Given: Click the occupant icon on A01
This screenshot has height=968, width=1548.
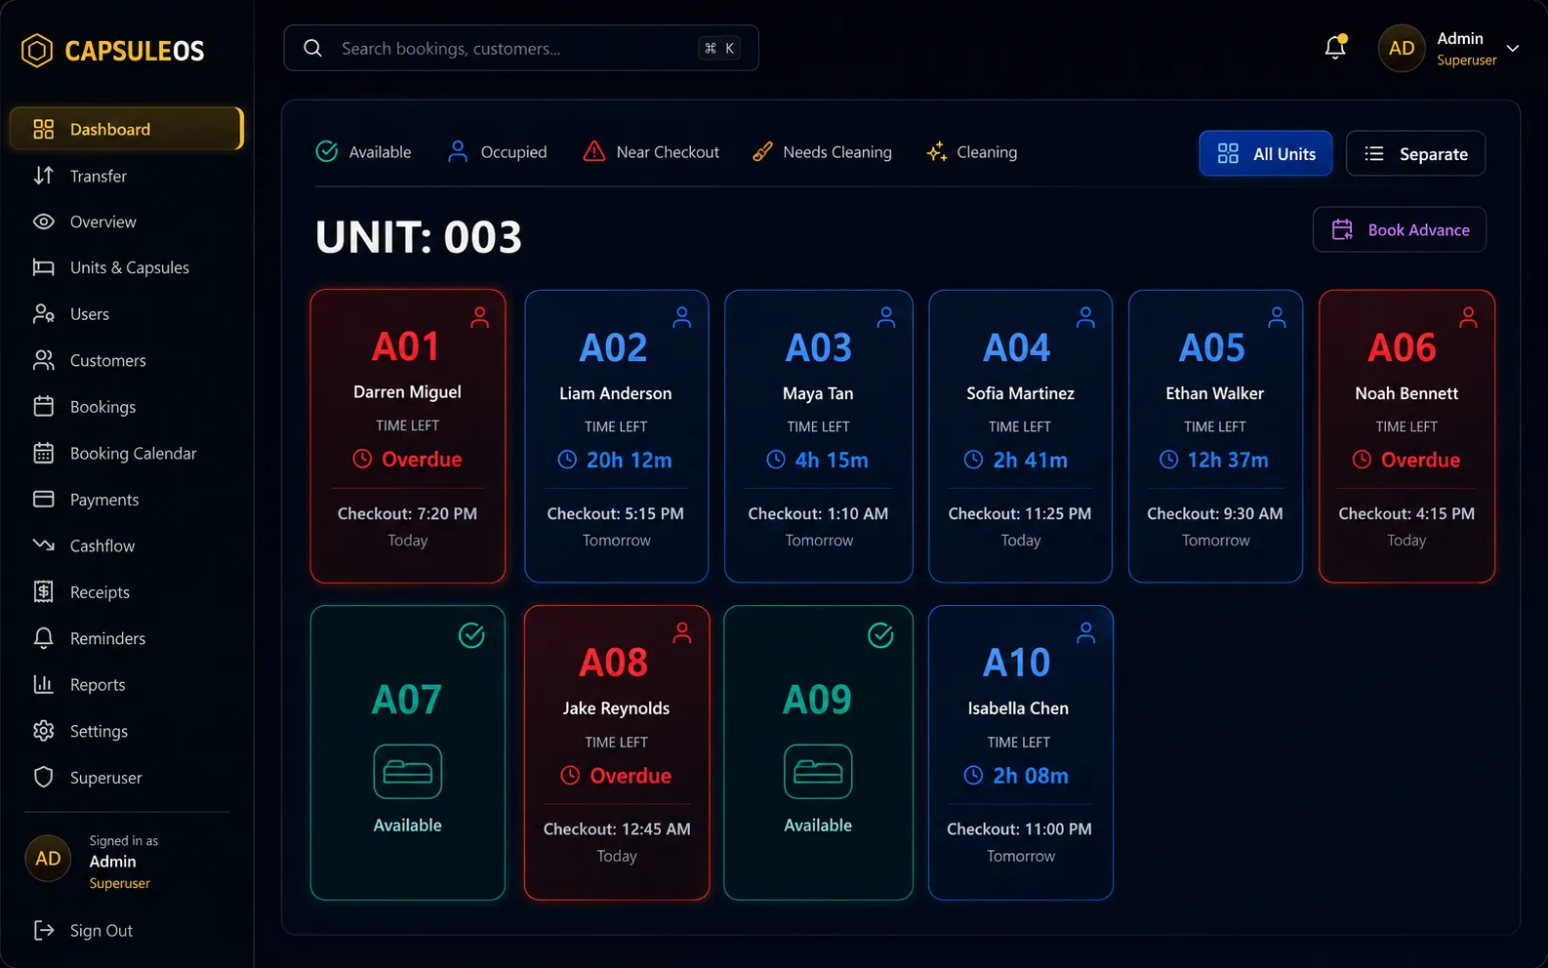Looking at the screenshot, I should 480,317.
